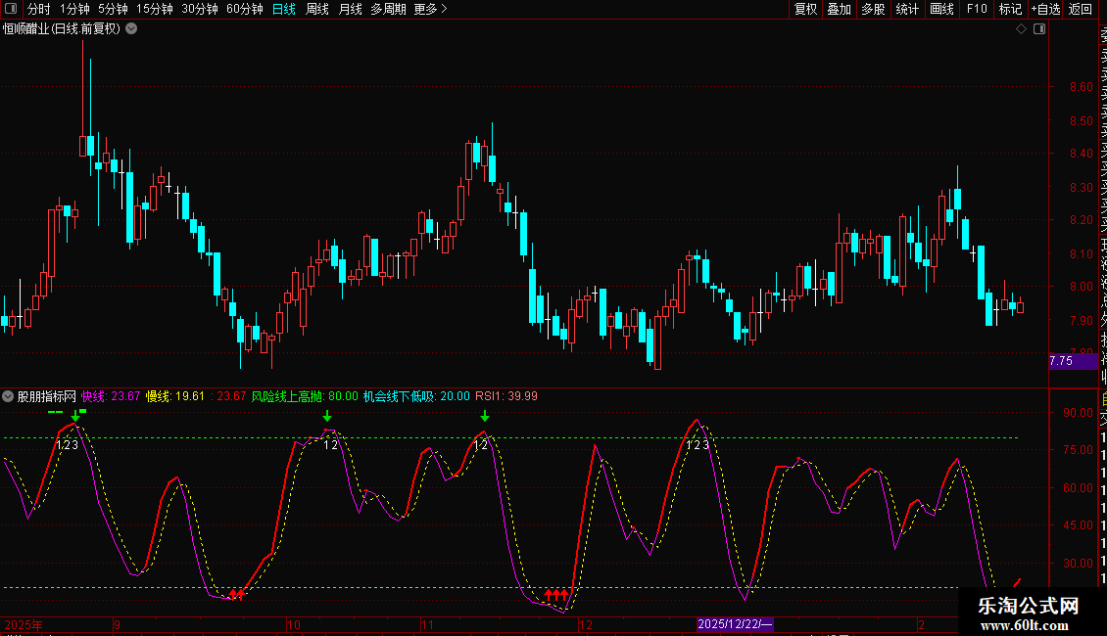Select the 60分钟 period
This screenshot has width=1107, height=636.
[x=245, y=9]
